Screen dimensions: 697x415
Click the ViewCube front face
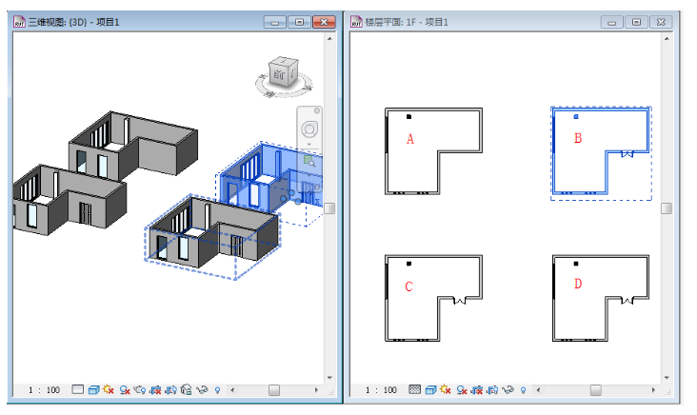pos(279,73)
